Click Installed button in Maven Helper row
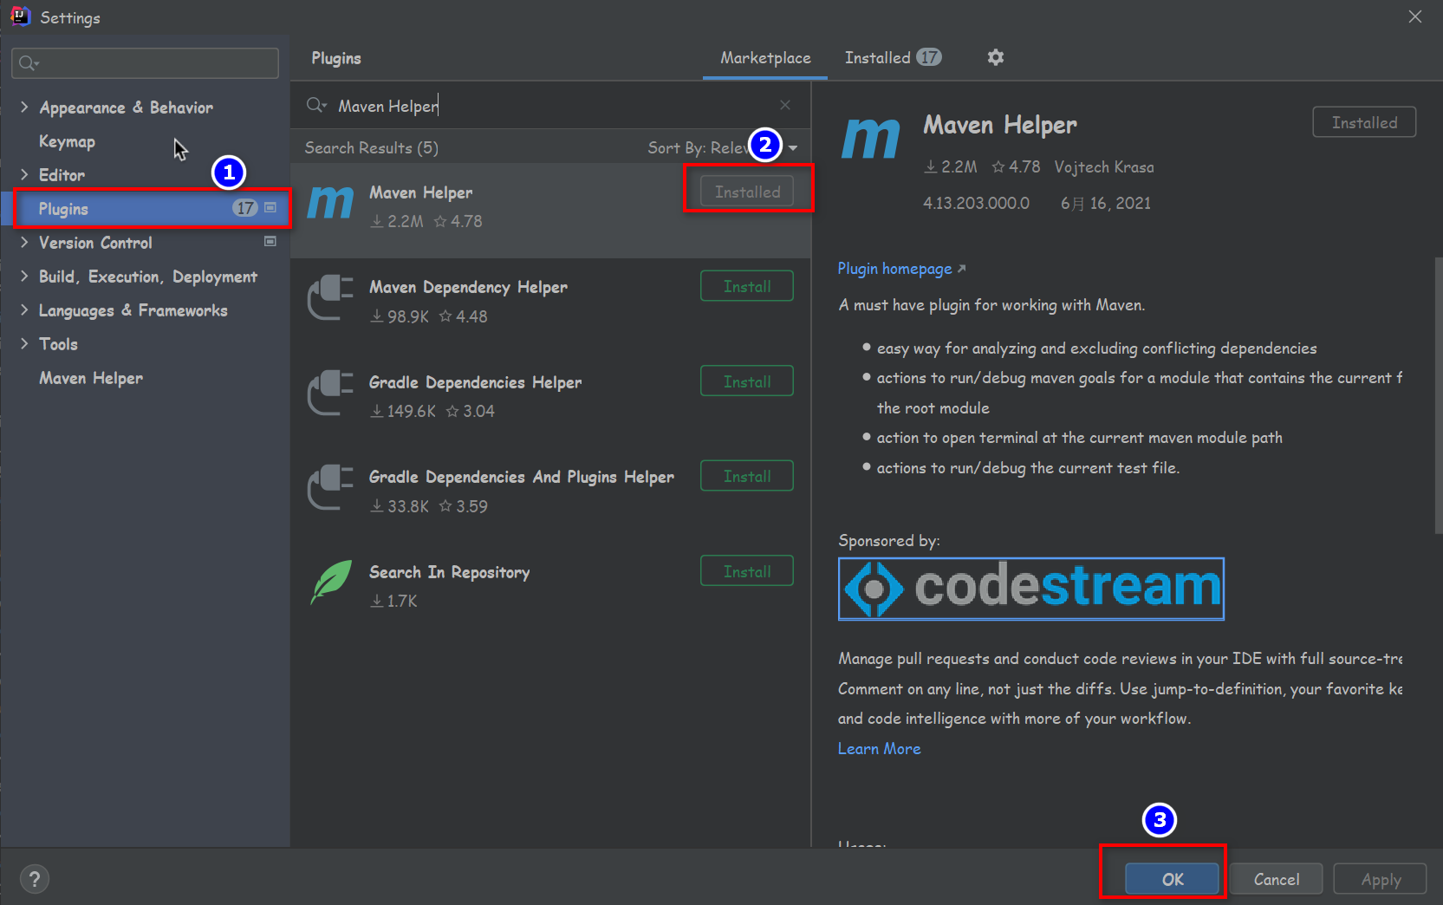The image size is (1443, 905). point(747,192)
